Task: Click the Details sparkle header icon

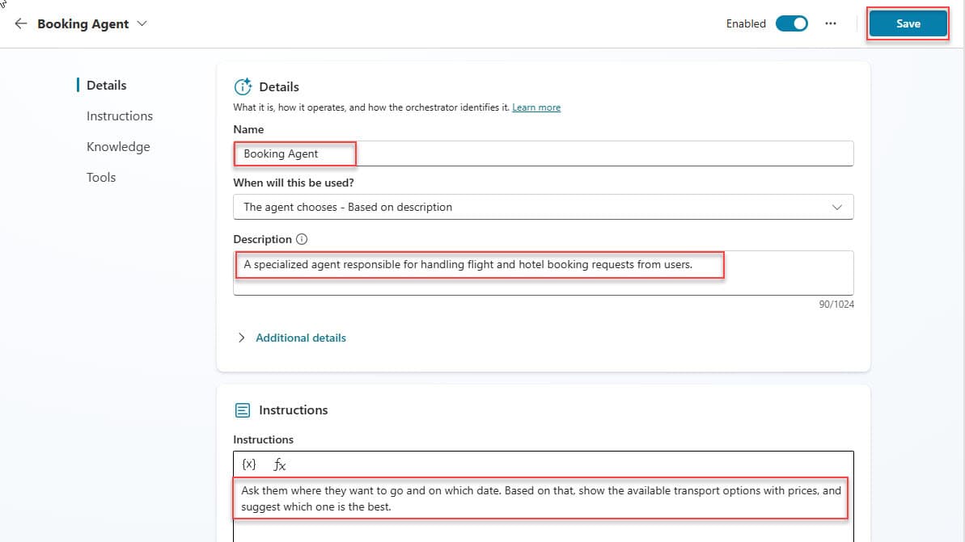Action: pyautogui.click(x=243, y=86)
